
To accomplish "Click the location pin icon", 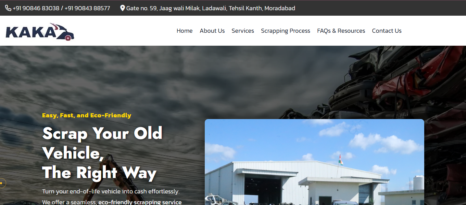I will click(123, 8).
